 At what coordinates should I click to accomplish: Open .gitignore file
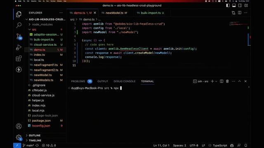tap(45, 85)
